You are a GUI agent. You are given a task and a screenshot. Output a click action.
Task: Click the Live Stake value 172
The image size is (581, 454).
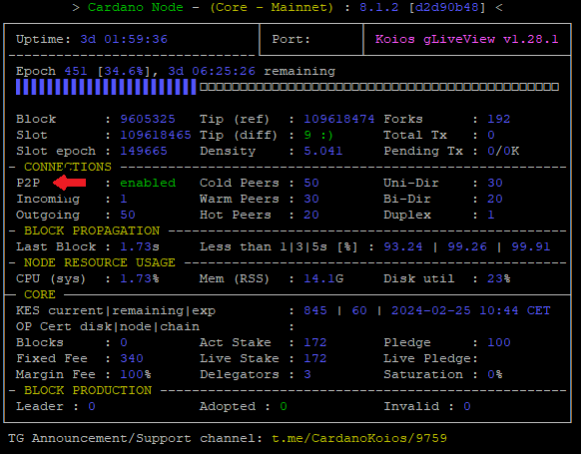tap(315, 358)
